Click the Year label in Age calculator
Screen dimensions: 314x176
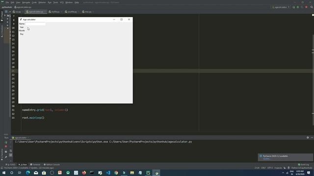(x=22, y=27)
